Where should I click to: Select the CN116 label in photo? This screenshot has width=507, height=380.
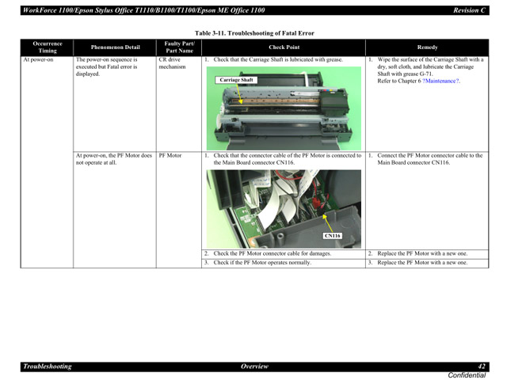[332, 235]
